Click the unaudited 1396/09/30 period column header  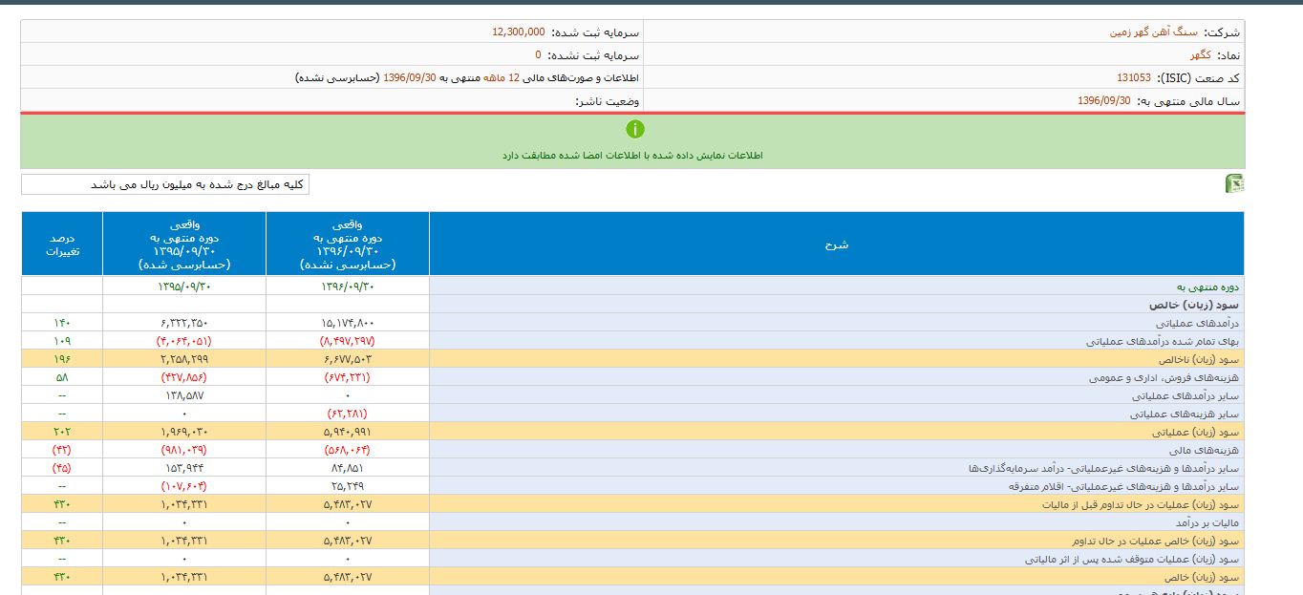pos(347,244)
